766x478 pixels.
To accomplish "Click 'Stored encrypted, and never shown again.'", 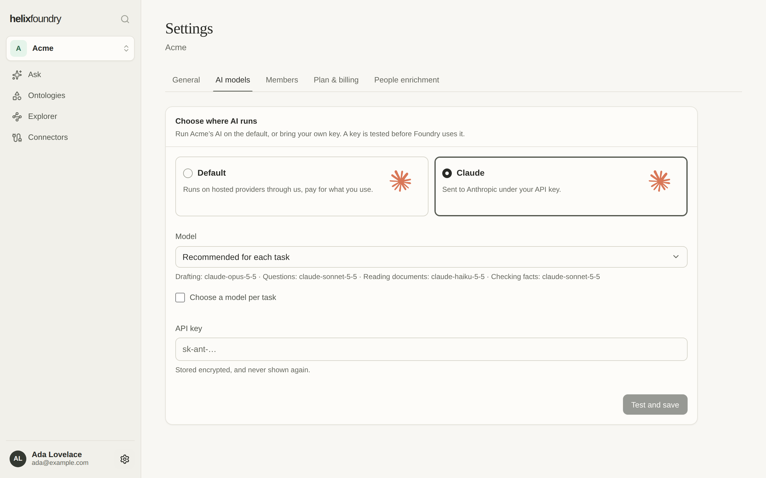I will pyautogui.click(x=243, y=370).
